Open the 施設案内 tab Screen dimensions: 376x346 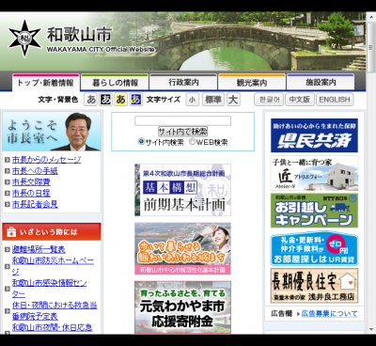point(321,83)
